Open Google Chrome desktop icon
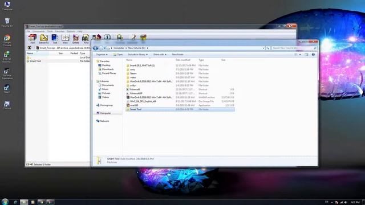Screen dimensions: 365x205 coord(7,40)
